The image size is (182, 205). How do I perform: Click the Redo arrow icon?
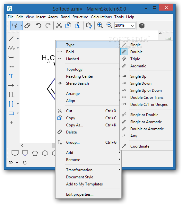coord(48,25)
